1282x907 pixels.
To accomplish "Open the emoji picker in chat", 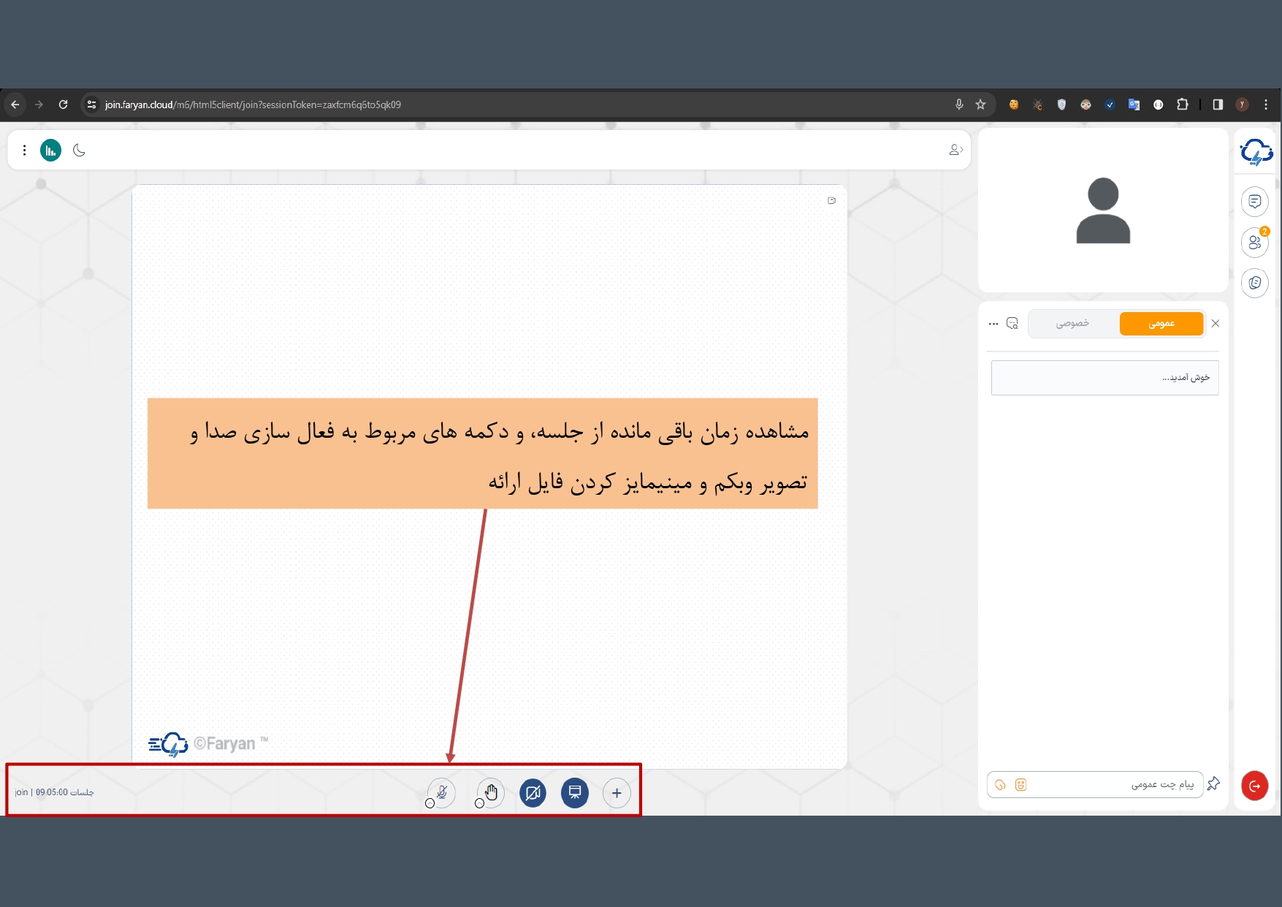I will tap(1020, 784).
